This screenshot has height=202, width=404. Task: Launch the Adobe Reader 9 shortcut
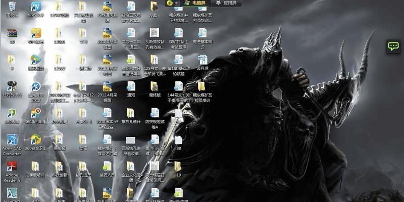[x=12, y=172]
